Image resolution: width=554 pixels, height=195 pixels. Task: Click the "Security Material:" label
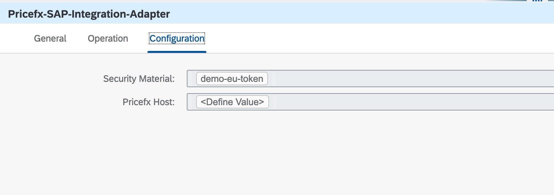pos(139,79)
